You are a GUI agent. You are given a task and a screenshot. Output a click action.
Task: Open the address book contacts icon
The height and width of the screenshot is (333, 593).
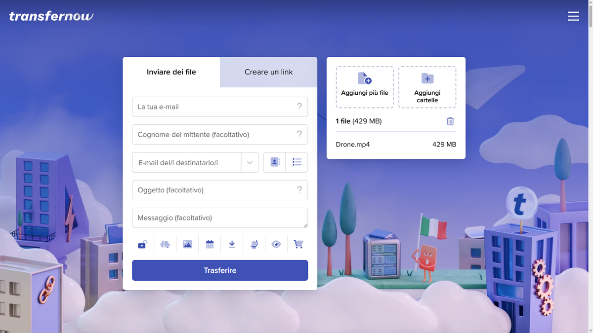click(275, 162)
